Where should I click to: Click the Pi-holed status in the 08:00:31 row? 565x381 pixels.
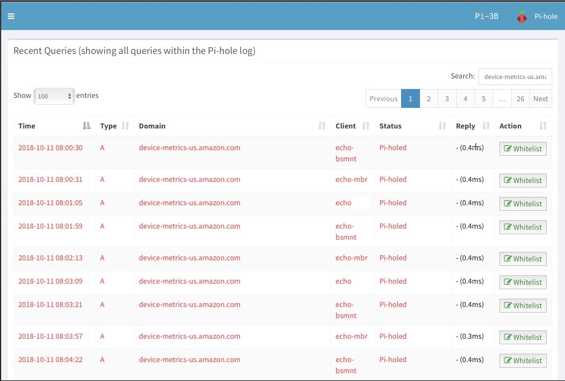pos(393,179)
